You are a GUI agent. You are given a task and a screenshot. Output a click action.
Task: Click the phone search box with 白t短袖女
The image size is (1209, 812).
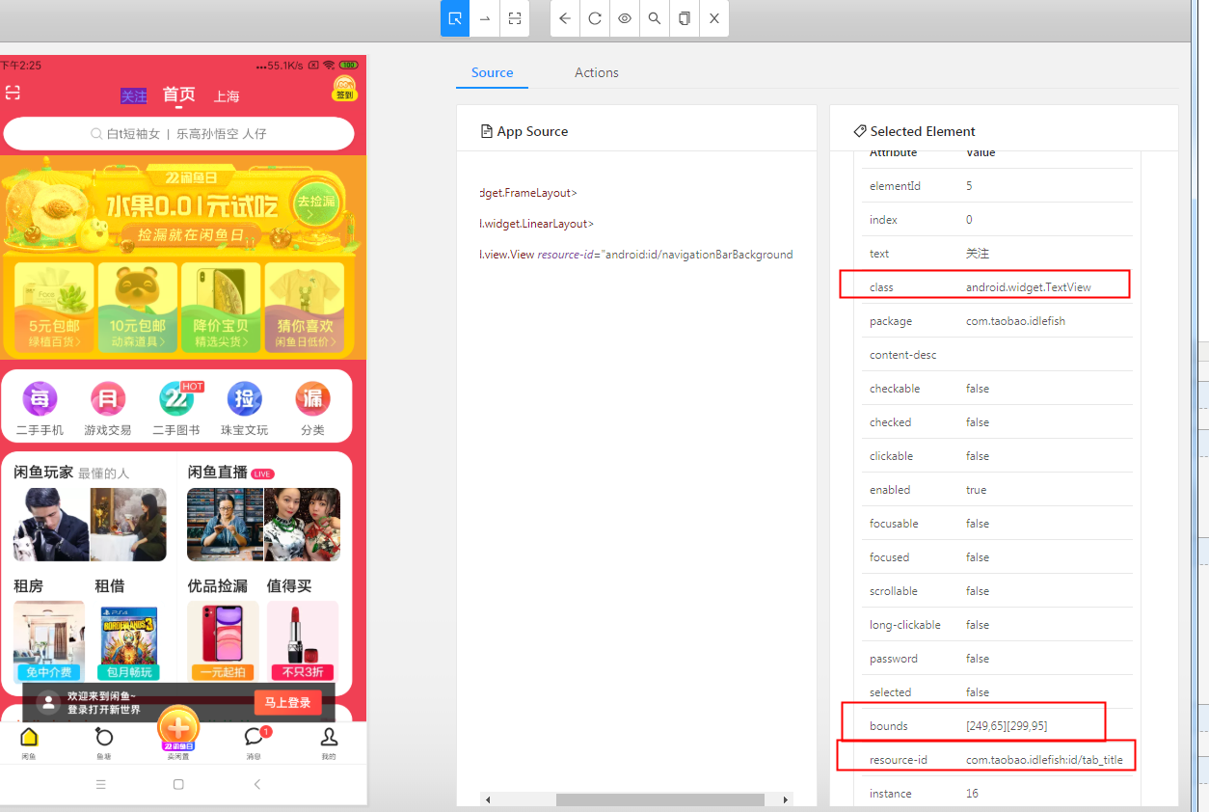tap(179, 134)
